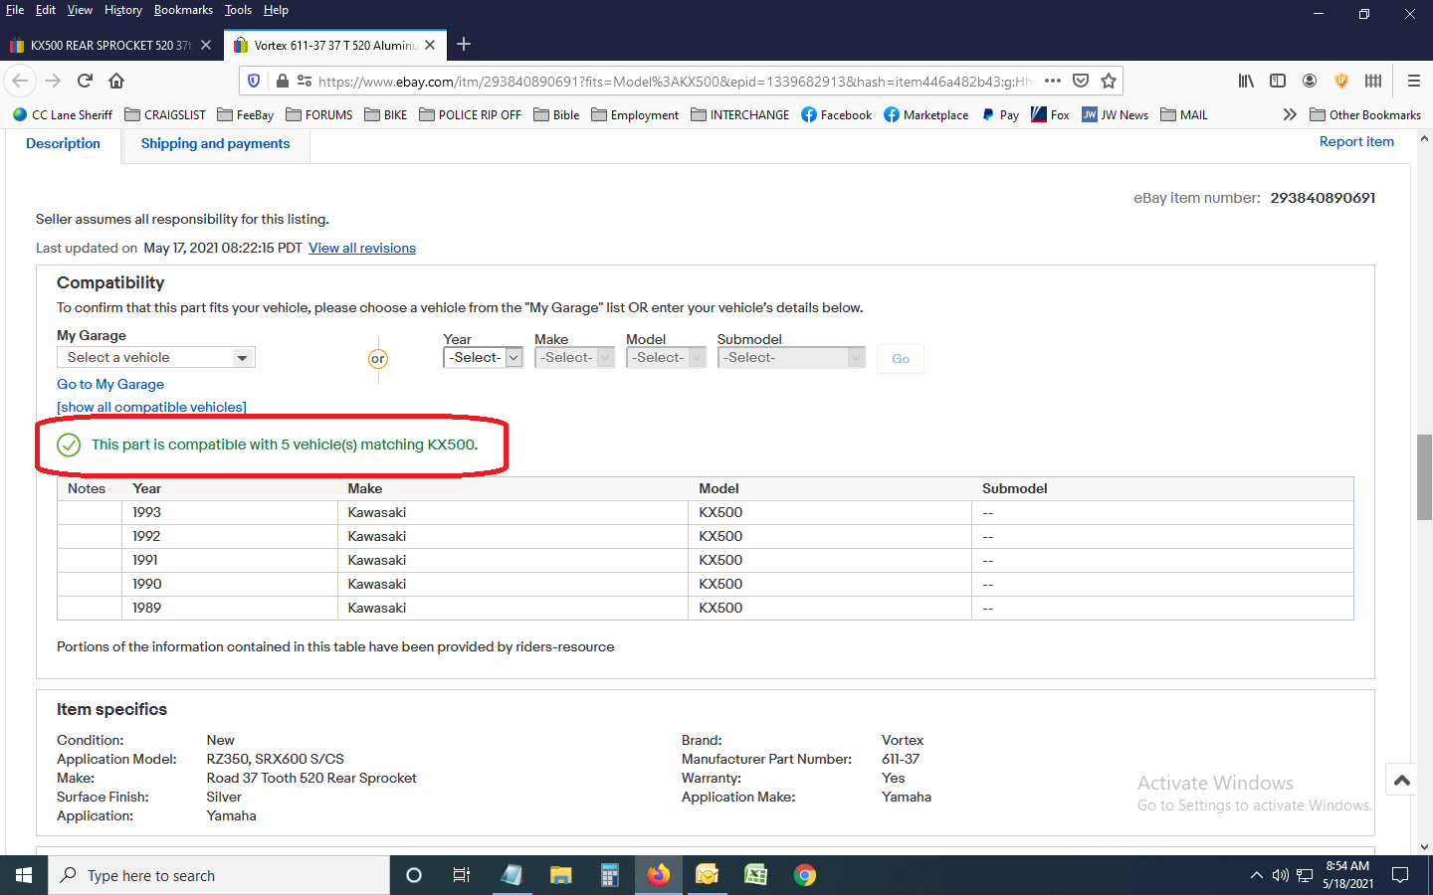
Task: Expand the Year dropdown
Action: click(x=483, y=358)
